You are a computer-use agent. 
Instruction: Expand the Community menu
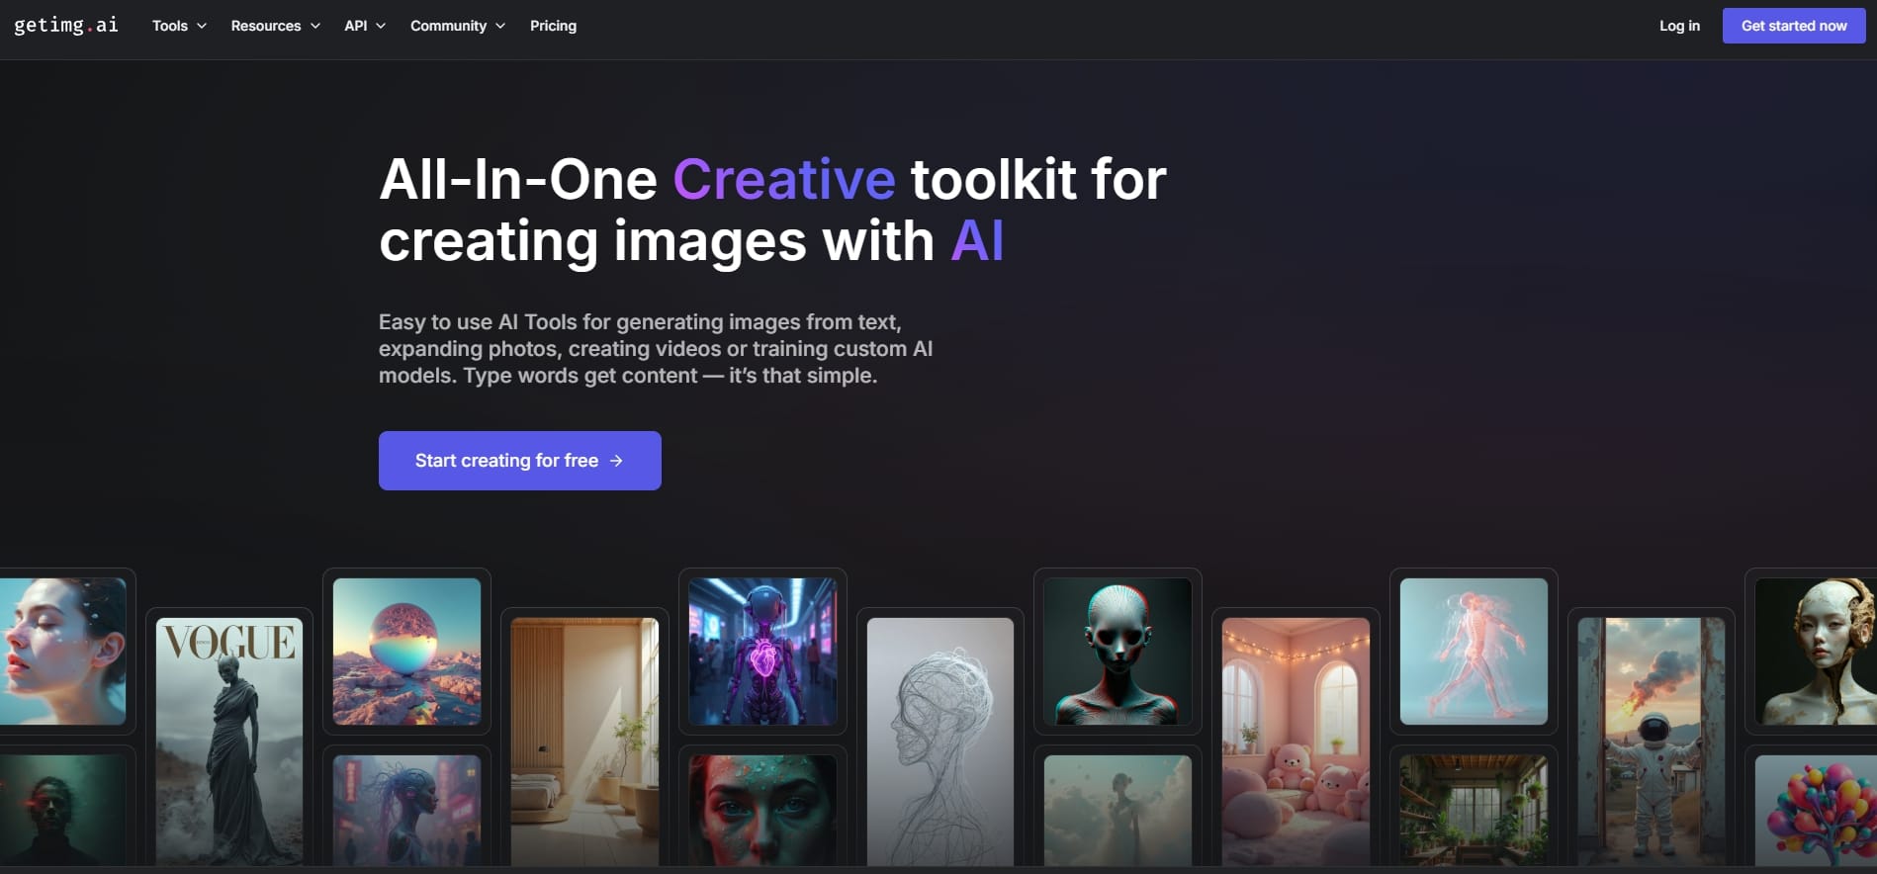458,26
